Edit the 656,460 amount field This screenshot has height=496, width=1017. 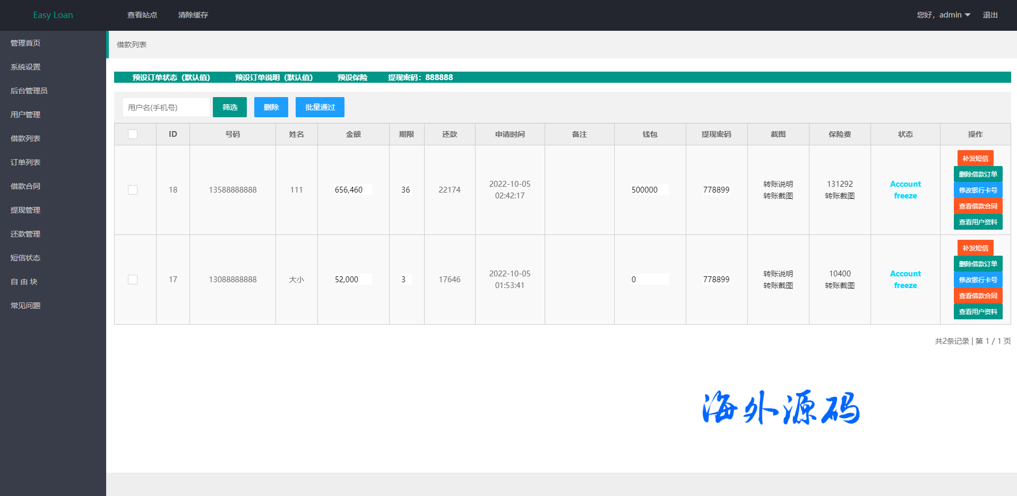tap(352, 190)
